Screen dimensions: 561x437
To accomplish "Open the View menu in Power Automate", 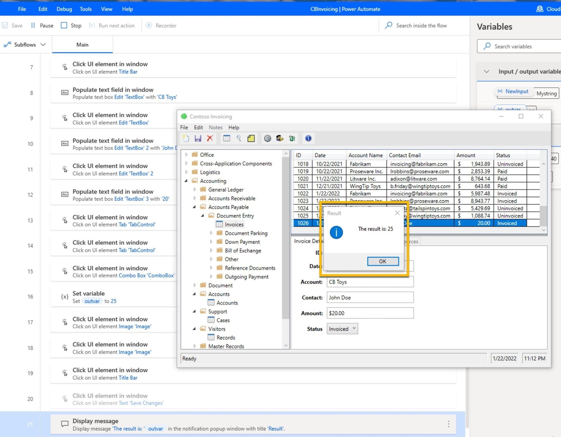I will click(x=107, y=9).
